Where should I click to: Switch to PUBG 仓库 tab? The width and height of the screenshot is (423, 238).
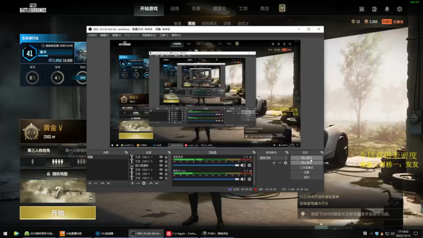click(x=196, y=8)
